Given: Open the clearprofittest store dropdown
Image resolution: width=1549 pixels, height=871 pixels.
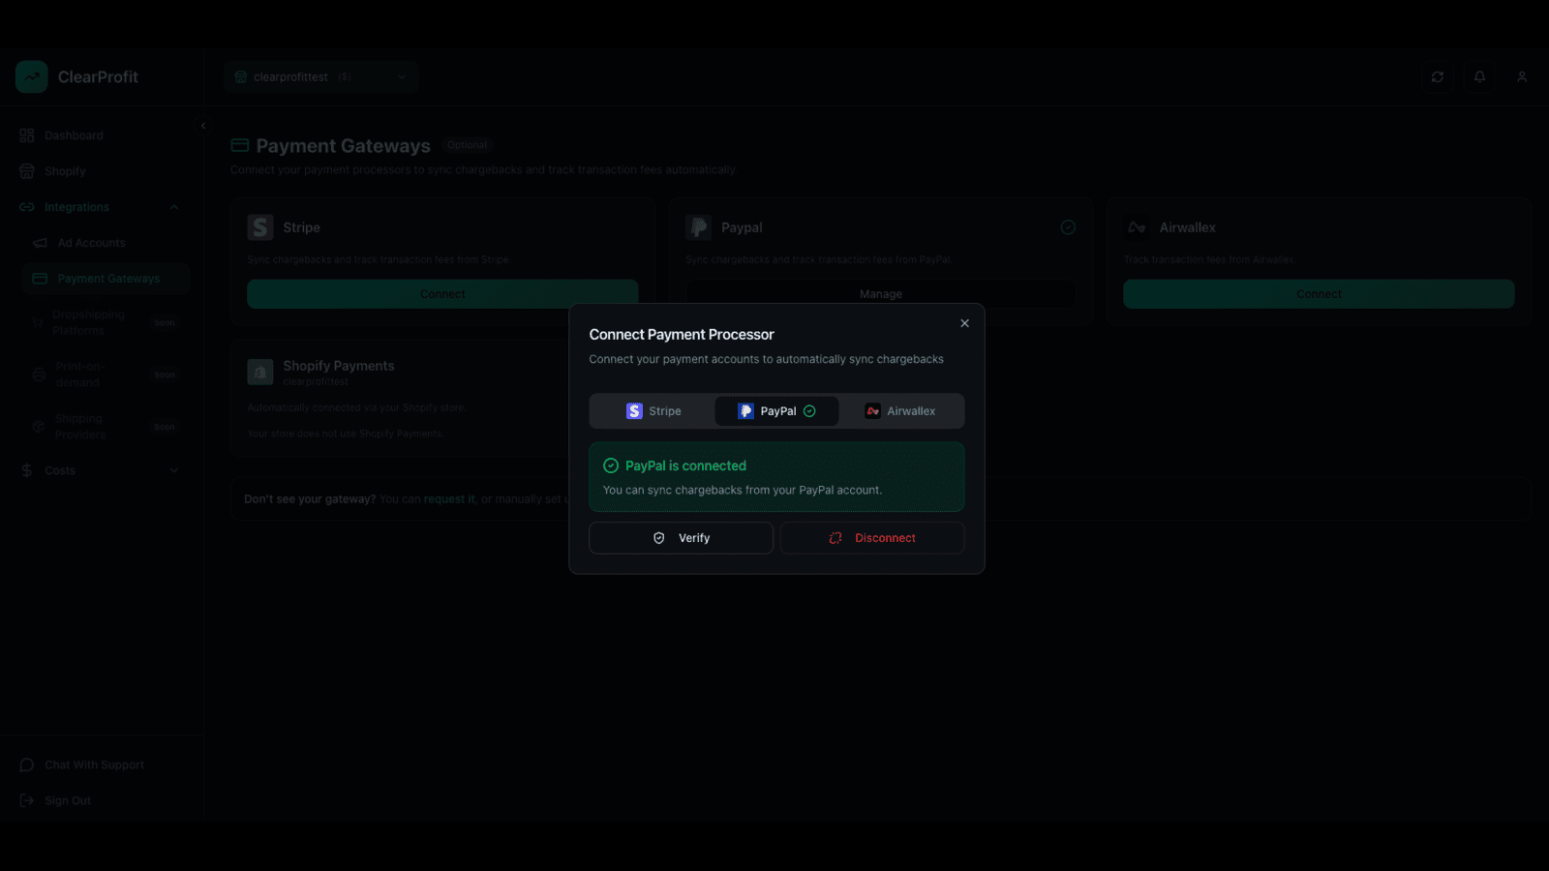Looking at the screenshot, I should tap(321, 76).
